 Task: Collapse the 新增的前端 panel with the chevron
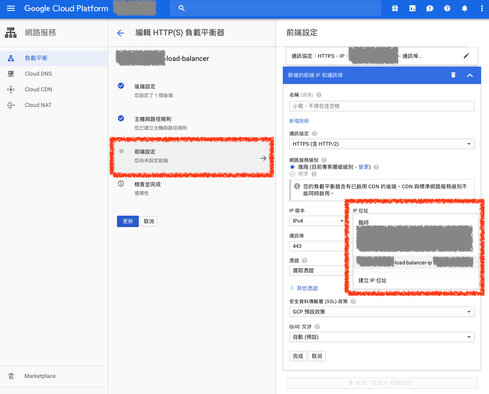470,75
